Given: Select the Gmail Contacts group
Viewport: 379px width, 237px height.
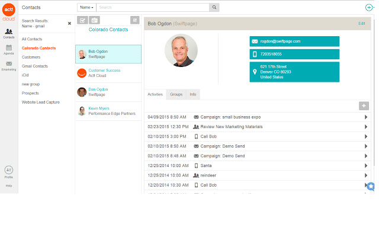Looking at the screenshot, I should 34,66.
